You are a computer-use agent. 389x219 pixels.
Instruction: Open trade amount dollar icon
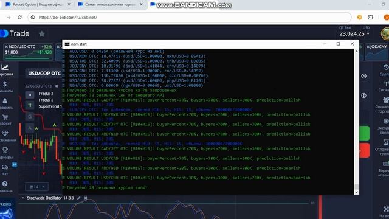point(363,96)
